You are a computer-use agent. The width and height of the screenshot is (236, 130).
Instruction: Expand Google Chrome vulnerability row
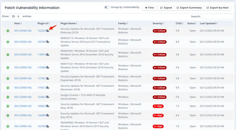click(8, 97)
